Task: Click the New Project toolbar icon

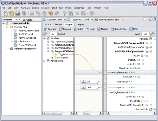Action: [12, 13]
